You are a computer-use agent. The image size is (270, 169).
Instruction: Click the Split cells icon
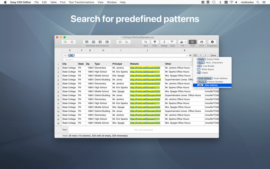[x=172, y=42]
